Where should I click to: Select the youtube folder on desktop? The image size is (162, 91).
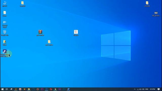point(147,4)
